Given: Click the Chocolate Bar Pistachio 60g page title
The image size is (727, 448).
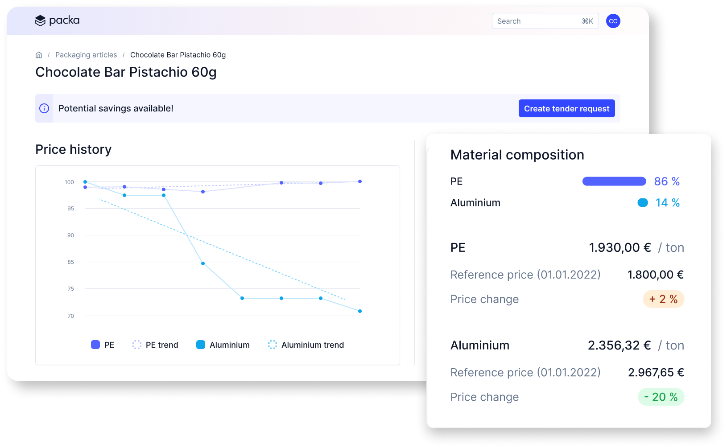Looking at the screenshot, I should pyautogui.click(x=126, y=72).
